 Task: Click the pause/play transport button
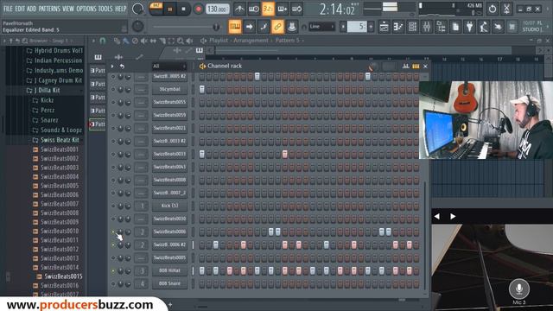[x=169, y=10]
